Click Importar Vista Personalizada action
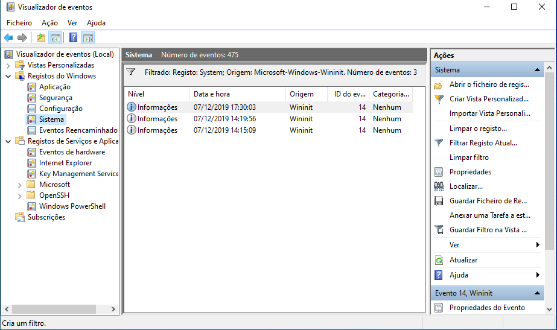 490,113
